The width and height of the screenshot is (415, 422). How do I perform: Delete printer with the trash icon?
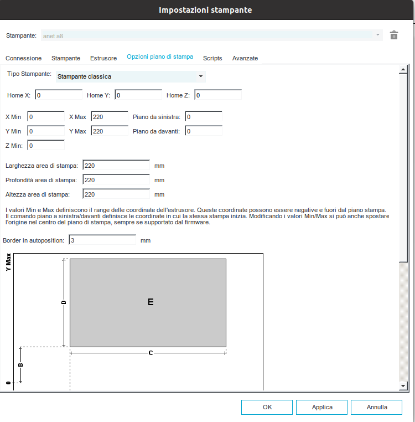click(x=394, y=35)
